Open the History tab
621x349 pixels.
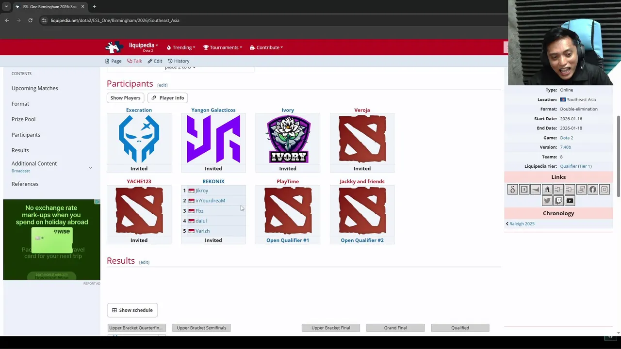click(179, 61)
